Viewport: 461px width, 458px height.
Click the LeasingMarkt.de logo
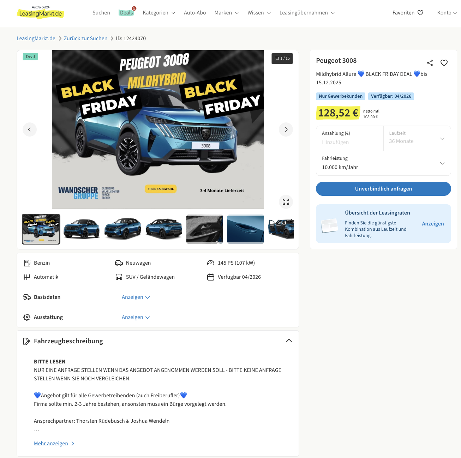coord(40,13)
